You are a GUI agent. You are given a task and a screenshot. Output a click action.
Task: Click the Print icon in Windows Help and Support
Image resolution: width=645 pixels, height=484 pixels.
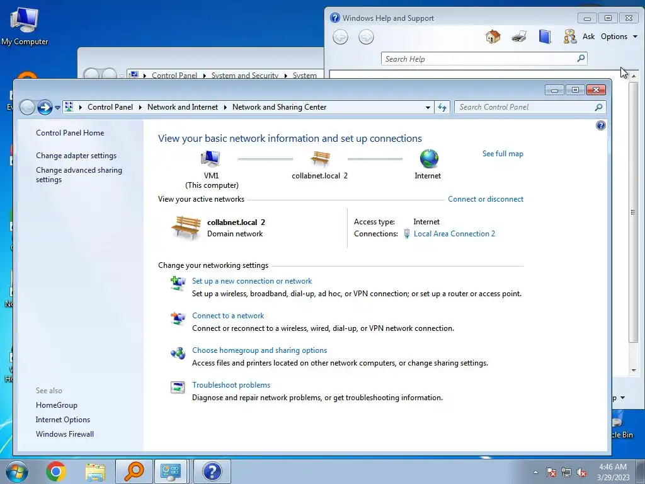pyautogui.click(x=519, y=37)
